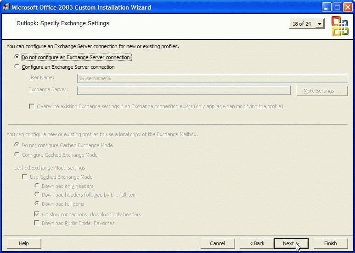Toggle Overwrite existing Exchange settings checkbox

[x=32, y=106]
